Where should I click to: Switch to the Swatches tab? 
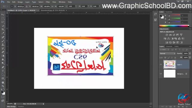[169, 12]
